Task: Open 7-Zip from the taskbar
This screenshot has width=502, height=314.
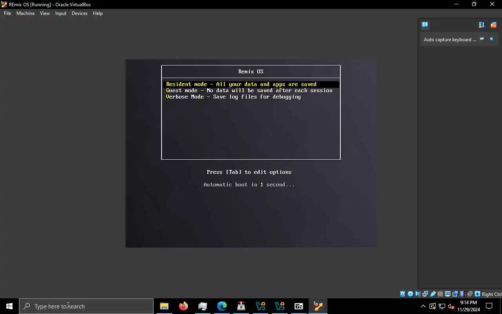Action: (x=298, y=306)
